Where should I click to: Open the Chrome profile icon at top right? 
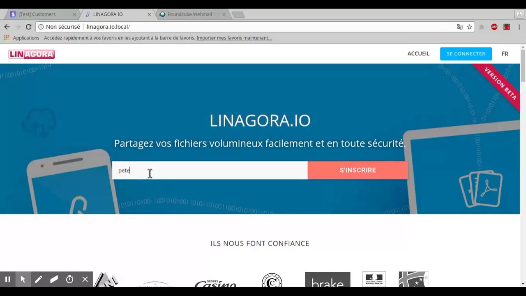tap(519, 14)
